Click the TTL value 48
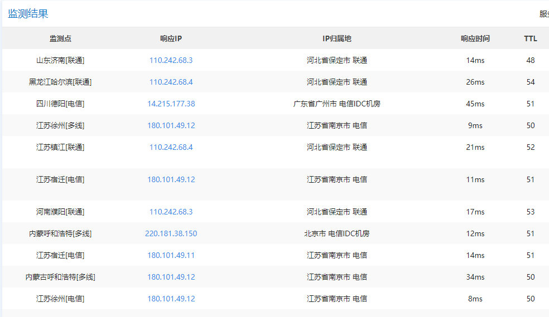Screen dimensions: 549x317 531,60
